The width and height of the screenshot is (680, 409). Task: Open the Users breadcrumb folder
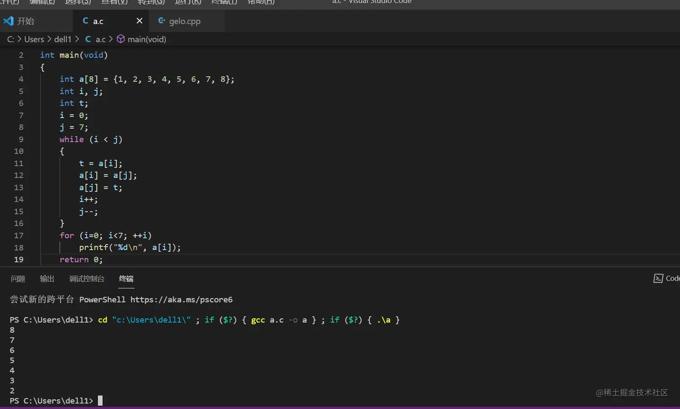(x=34, y=40)
